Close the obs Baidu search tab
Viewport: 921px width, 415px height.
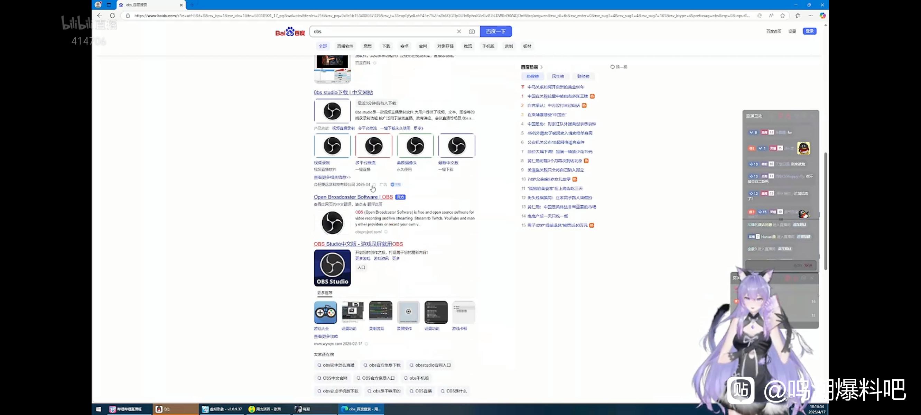pos(181,5)
